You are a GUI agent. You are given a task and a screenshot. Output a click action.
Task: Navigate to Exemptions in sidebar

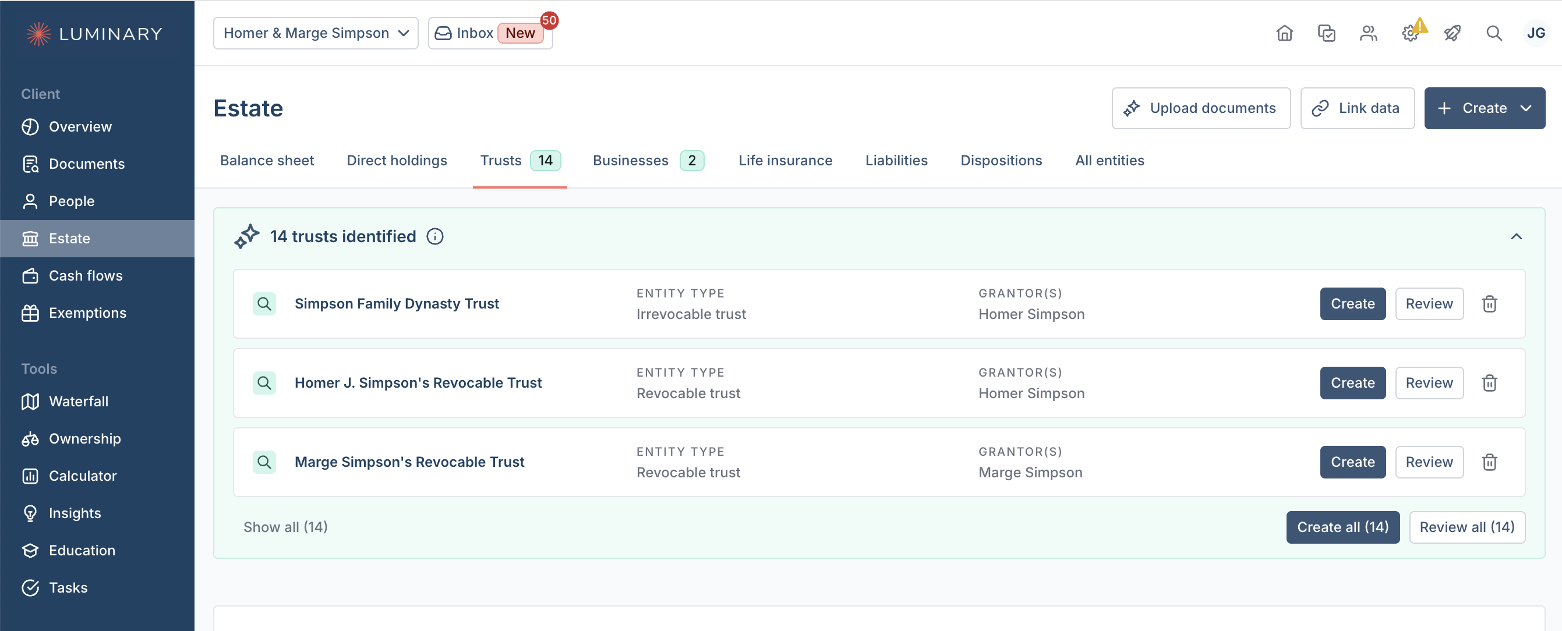pyautogui.click(x=97, y=313)
